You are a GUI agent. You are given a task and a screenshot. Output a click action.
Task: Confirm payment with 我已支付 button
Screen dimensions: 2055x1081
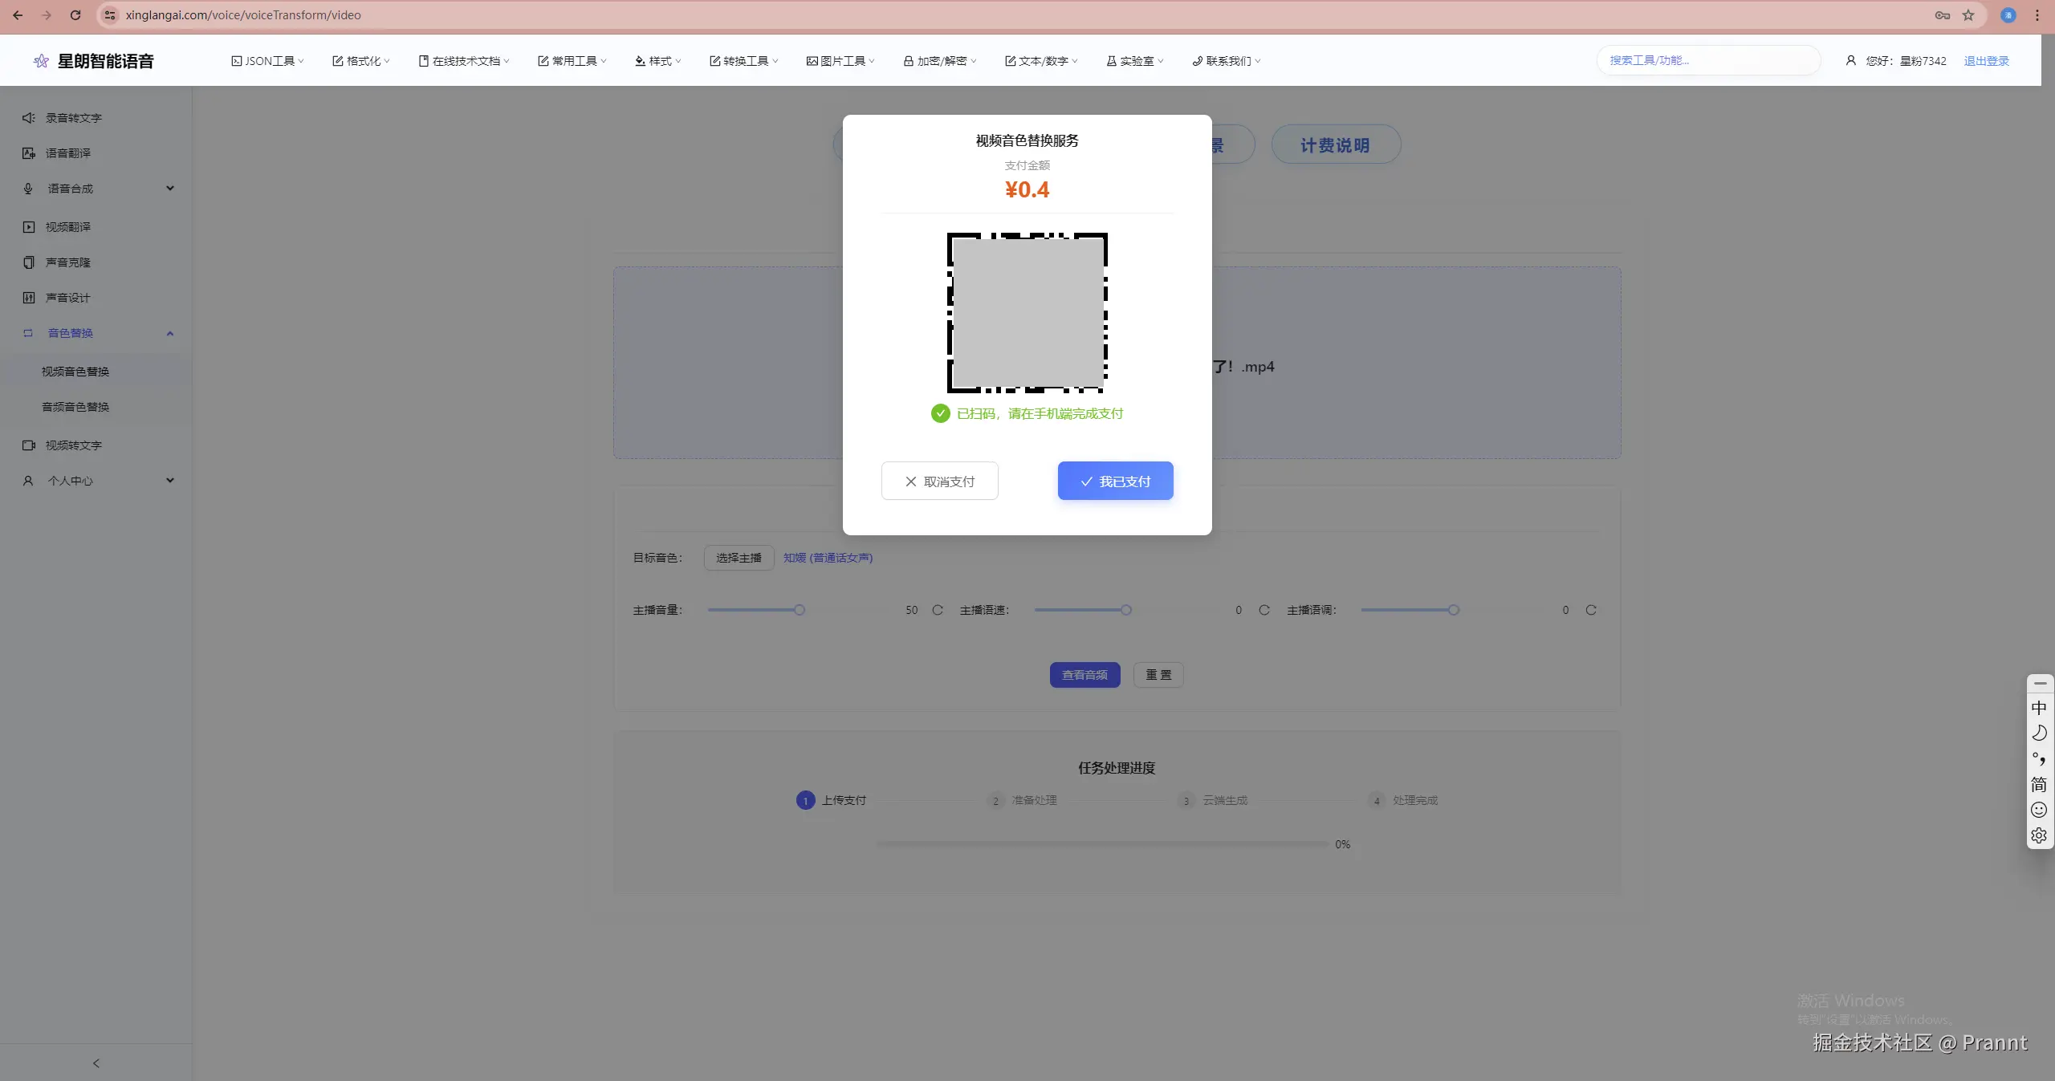pyautogui.click(x=1116, y=481)
